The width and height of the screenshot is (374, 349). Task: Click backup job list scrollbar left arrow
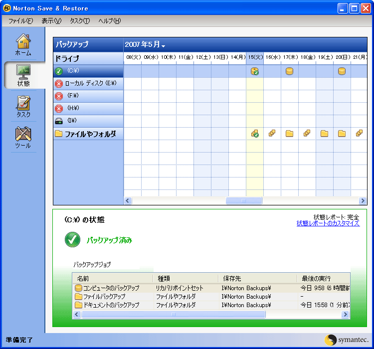[77, 315]
